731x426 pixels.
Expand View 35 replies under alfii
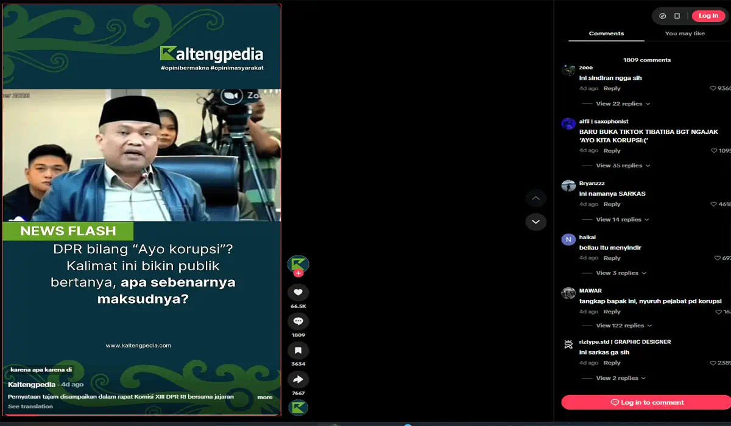pyautogui.click(x=622, y=166)
